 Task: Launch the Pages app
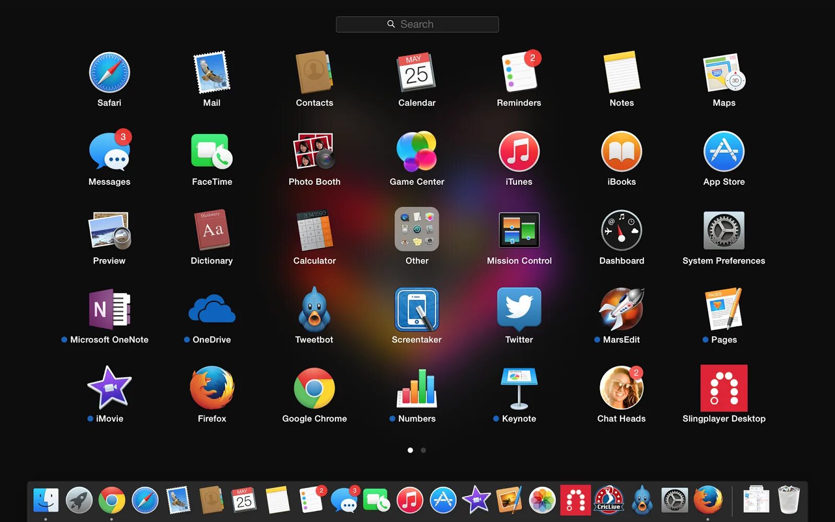click(x=724, y=309)
